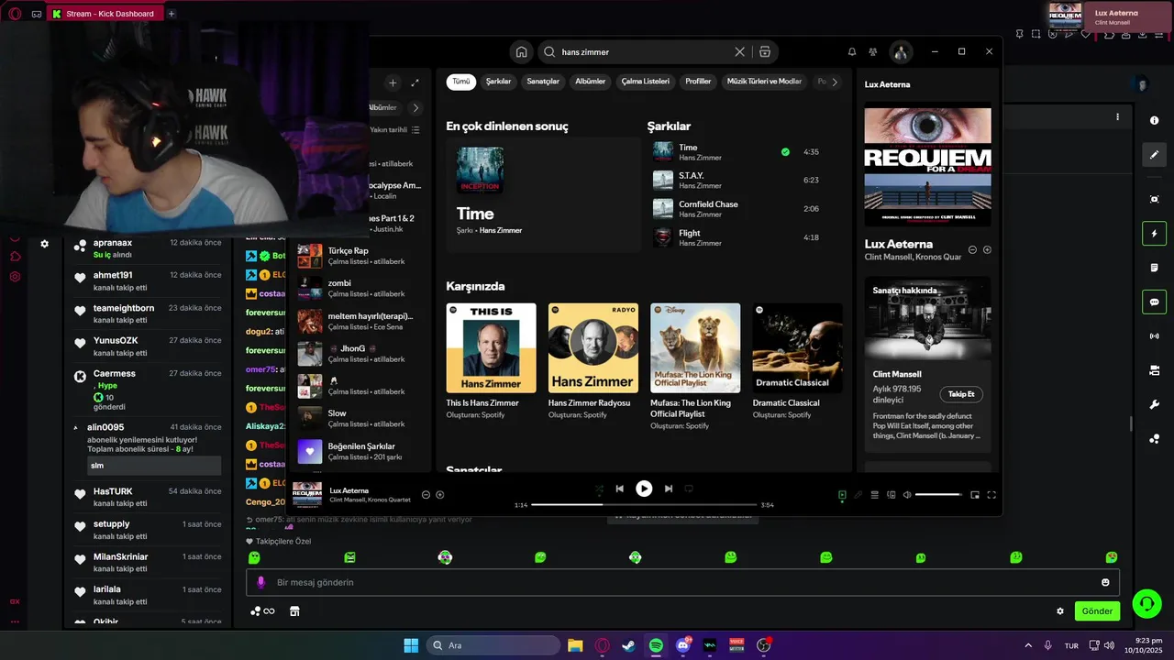This screenshot has width=1174, height=660.
Task: Open Friend Activity icon in Spotify header
Action: tap(873, 52)
